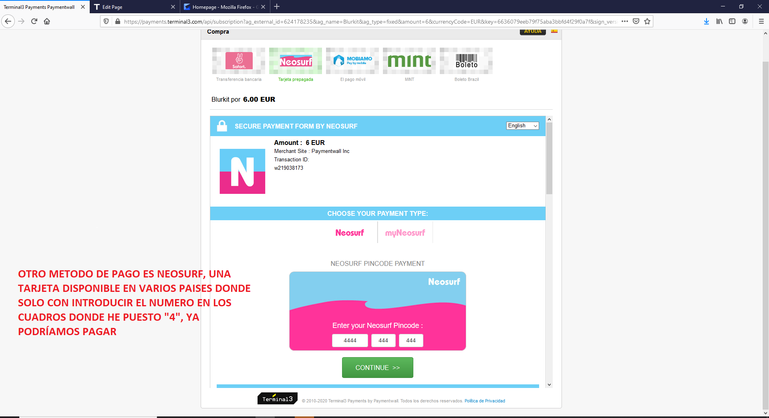This screenshot has width=769, height=418.
Task: Click the middle pincode field
Action: click(x=383, y=340)
